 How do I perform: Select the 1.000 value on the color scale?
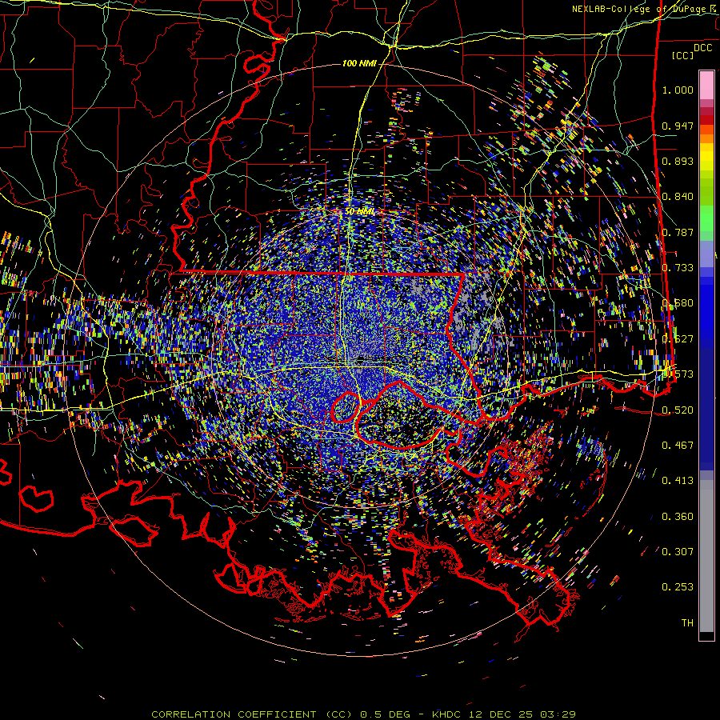678,90
